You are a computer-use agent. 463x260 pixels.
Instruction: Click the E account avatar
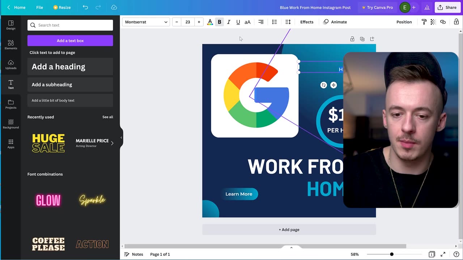pos(405,7)
